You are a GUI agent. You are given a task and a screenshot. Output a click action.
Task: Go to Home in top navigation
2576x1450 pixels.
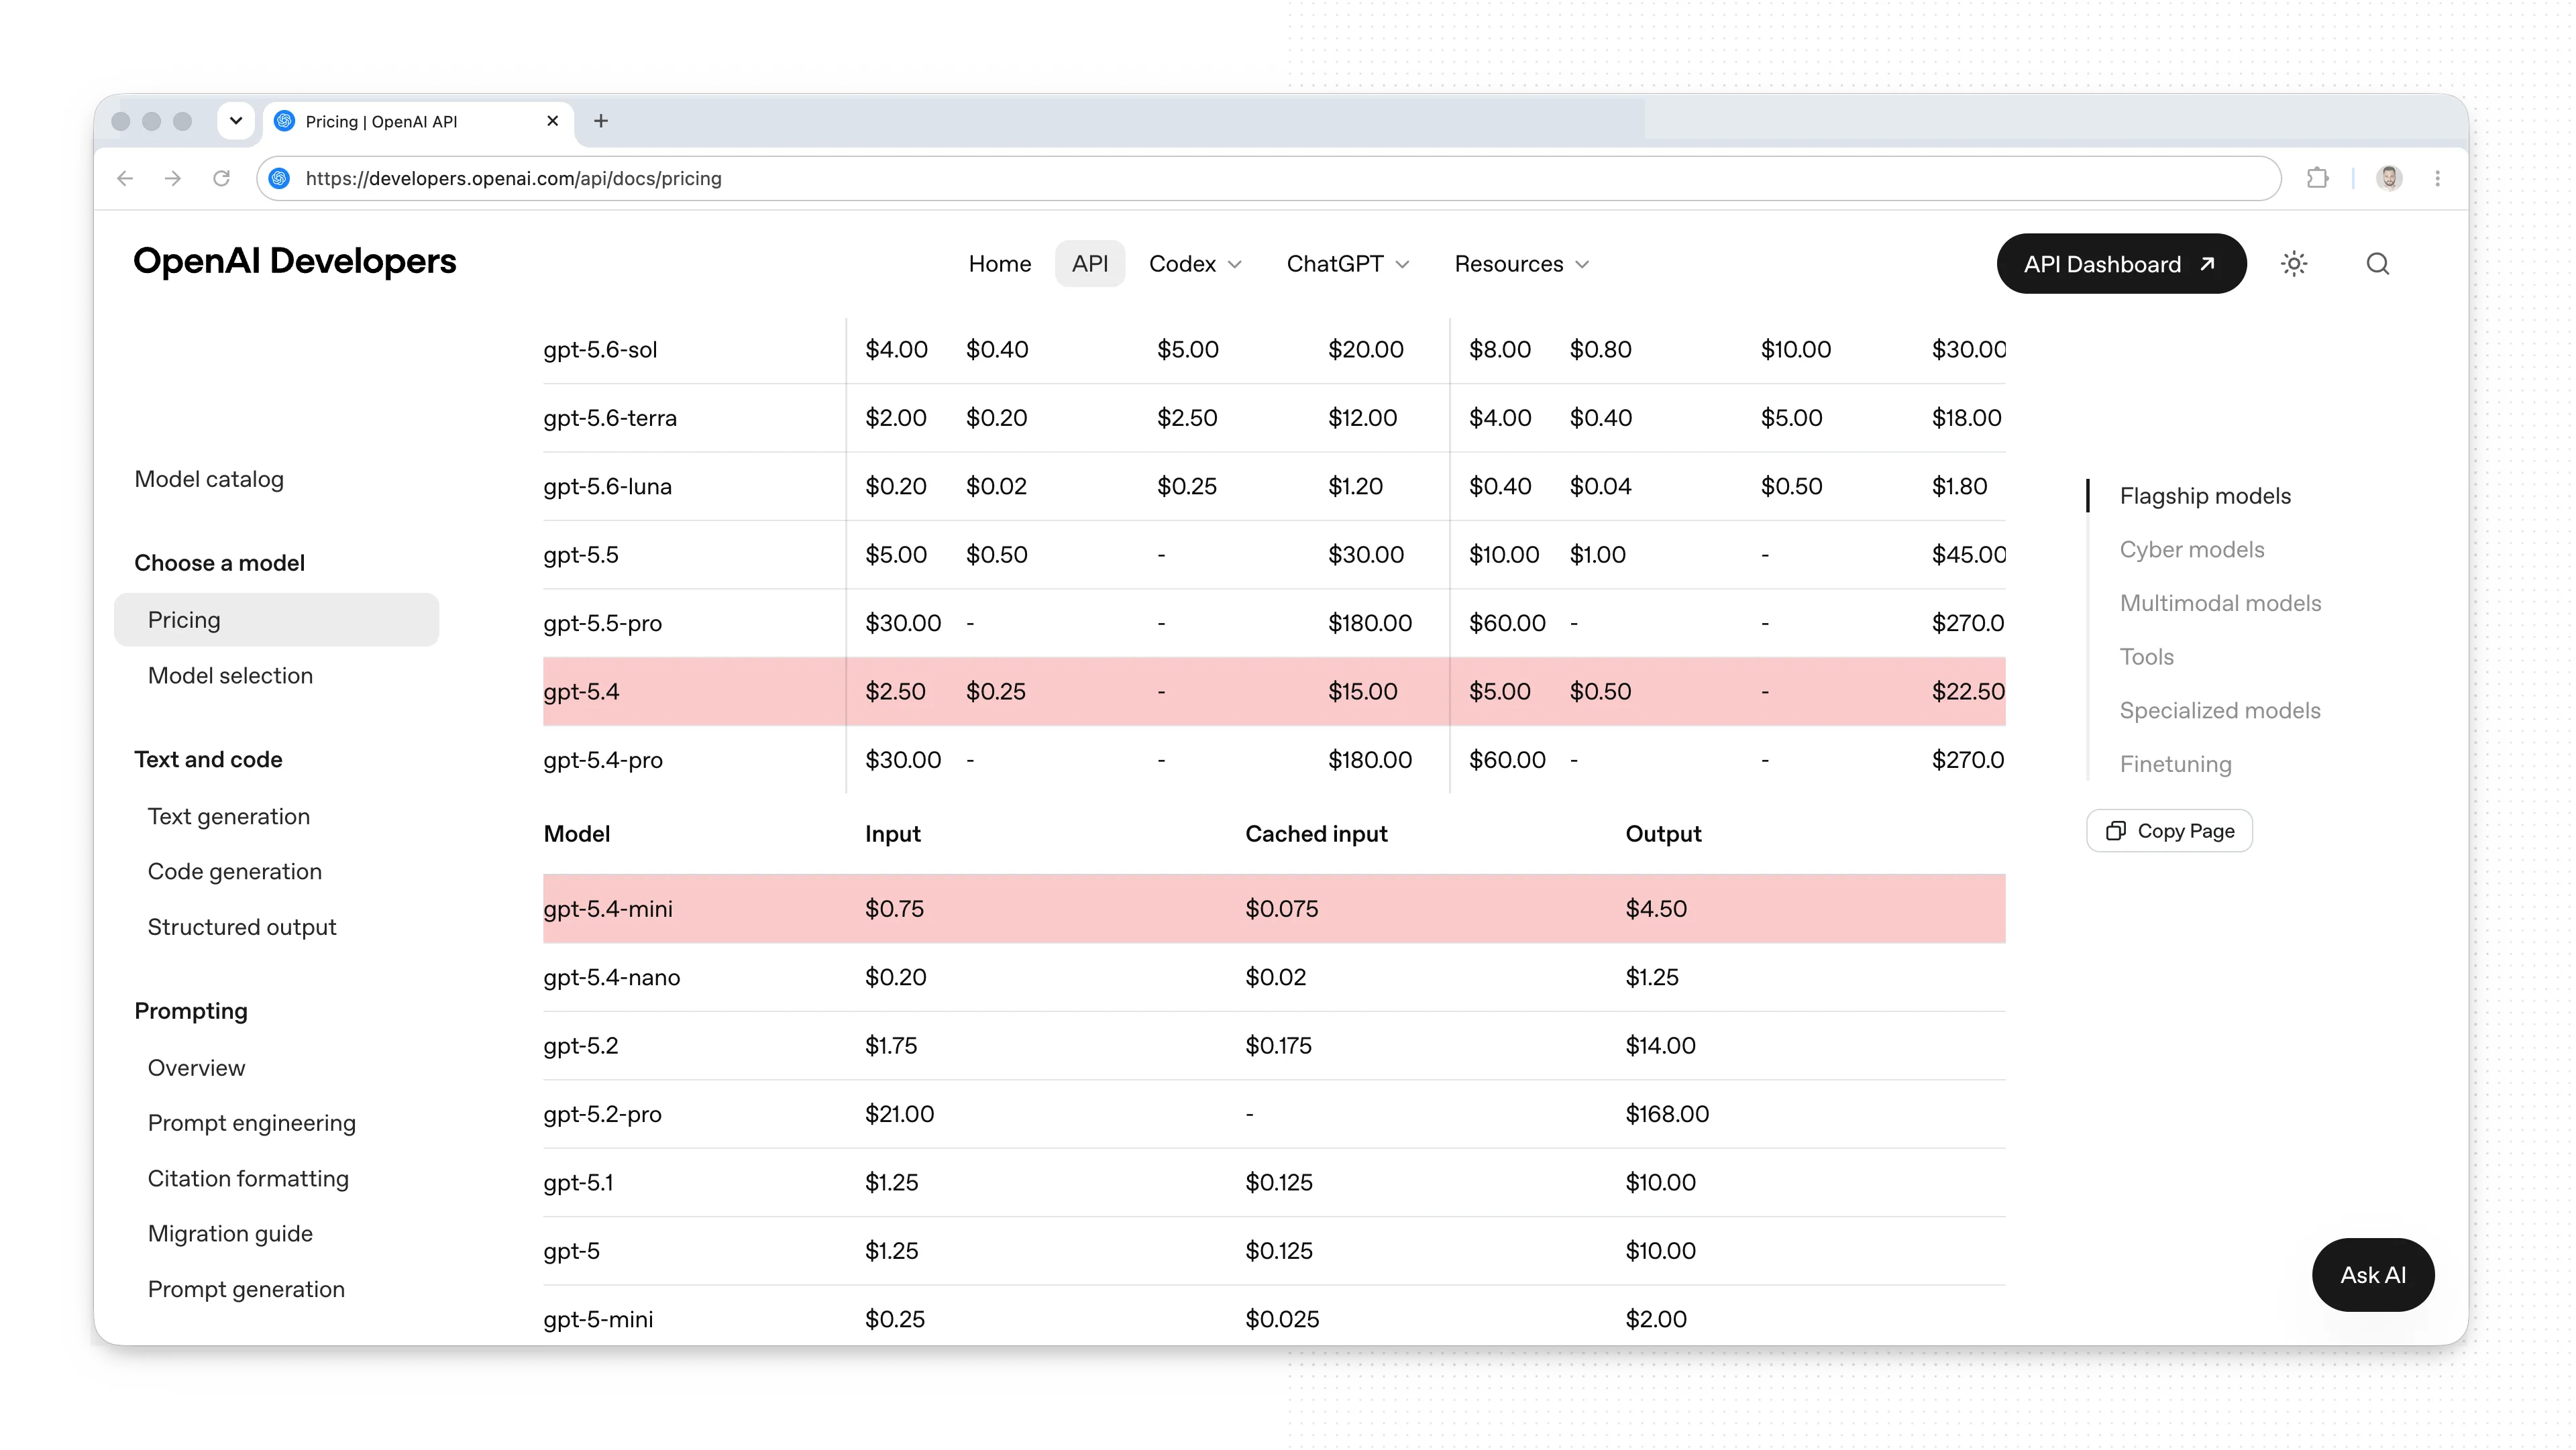coord(1000,264)
